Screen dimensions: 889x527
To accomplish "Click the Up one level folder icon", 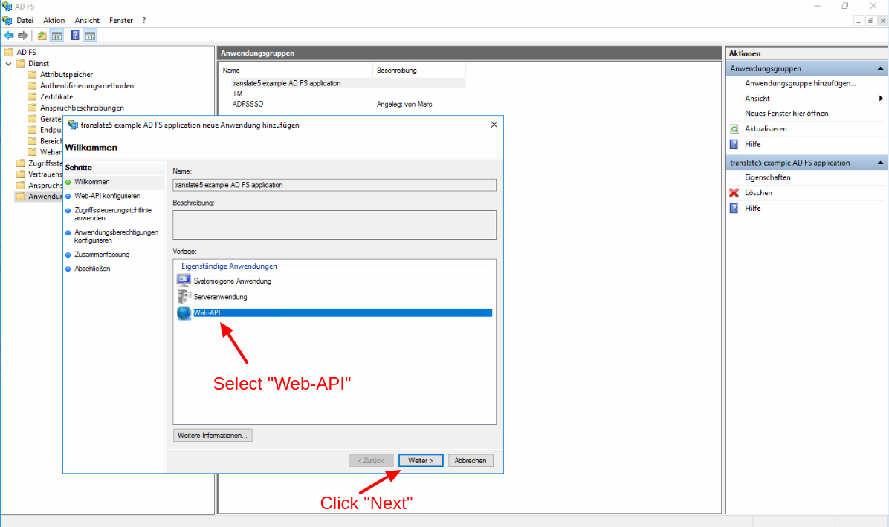I will pyautogui.click(x=42, y=36).
